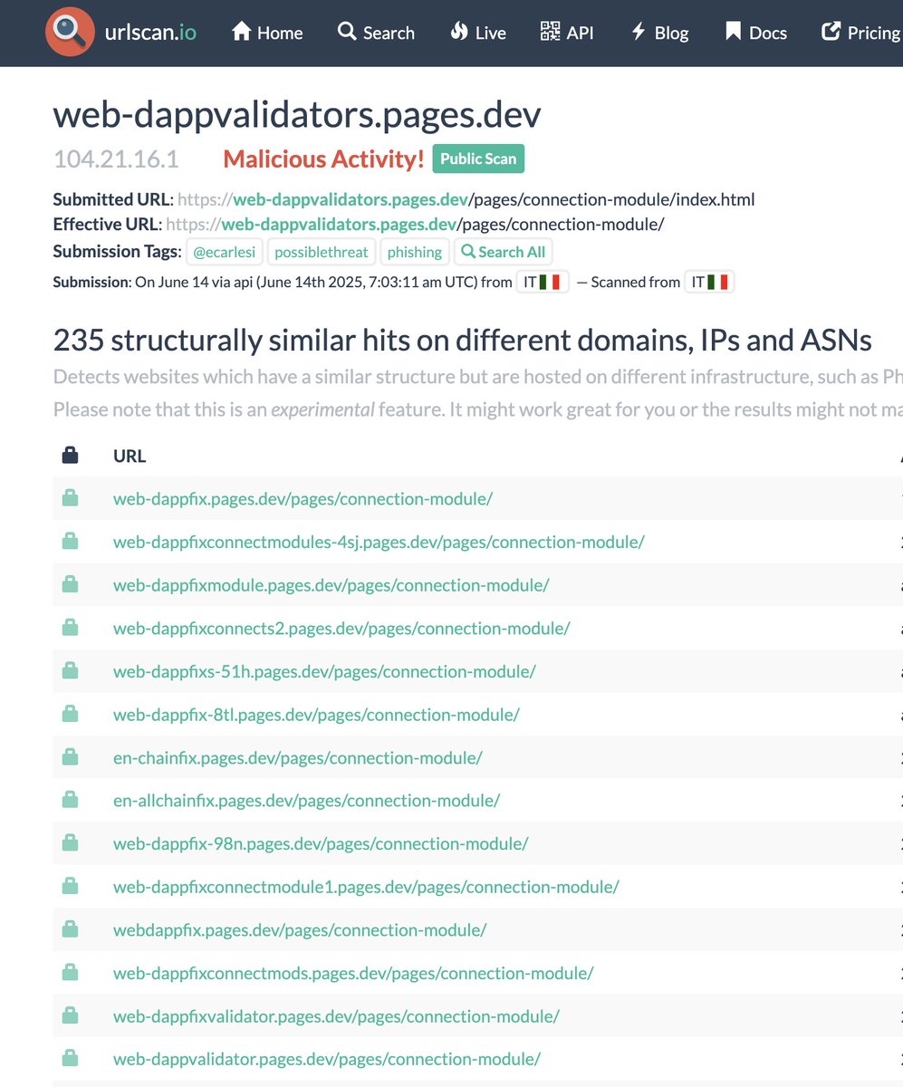Viewport: 903px width, 1087px height.
Task: Click the lightning bolt icon beside Blog
Action: pyautogui.click(x=638, y=32)
